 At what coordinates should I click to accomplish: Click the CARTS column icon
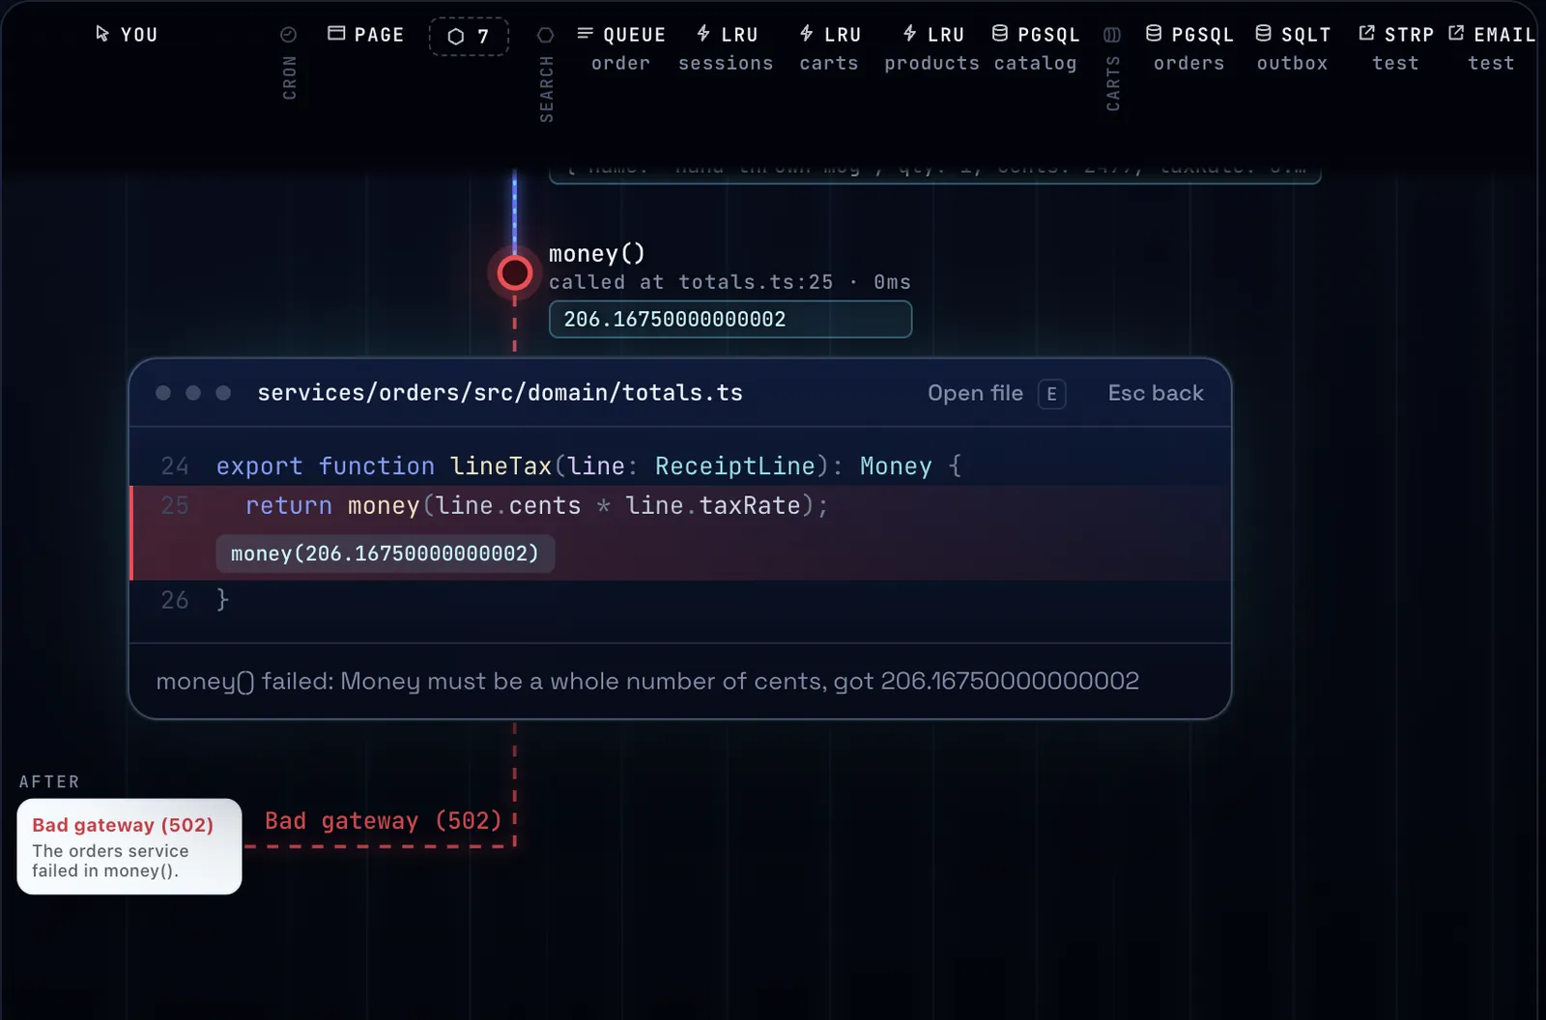(1112, 35)
